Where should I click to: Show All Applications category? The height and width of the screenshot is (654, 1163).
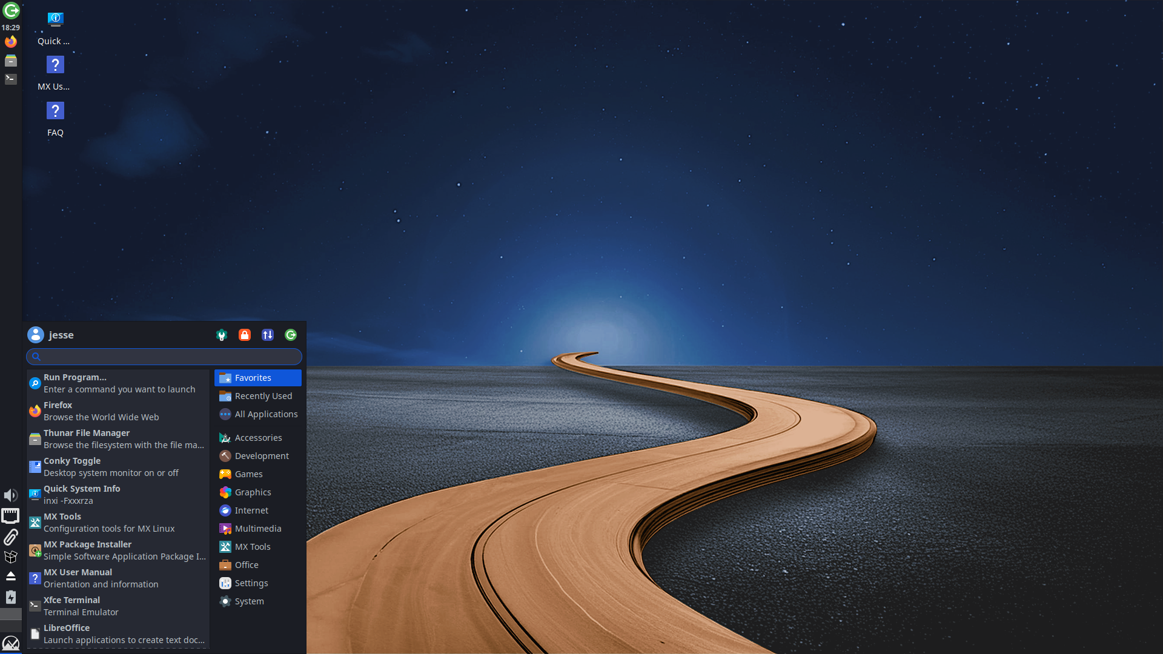[258, 414]
